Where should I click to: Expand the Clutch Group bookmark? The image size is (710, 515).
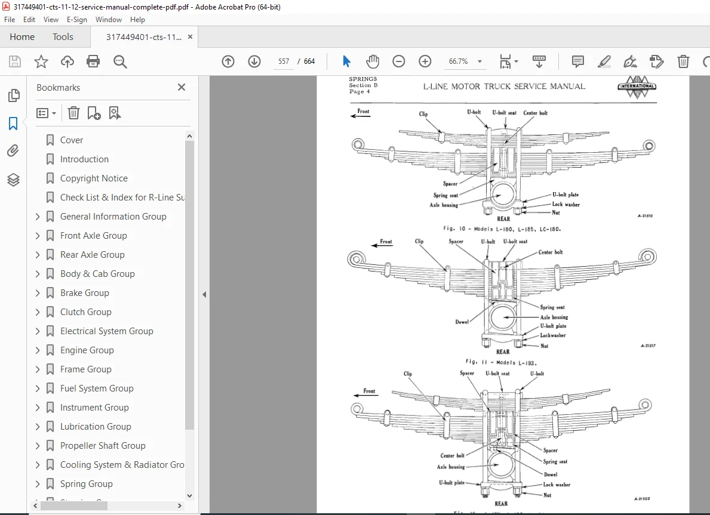tap(38, 312)
